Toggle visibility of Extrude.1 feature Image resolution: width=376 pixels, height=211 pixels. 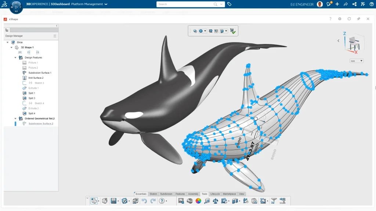[24, 88]
